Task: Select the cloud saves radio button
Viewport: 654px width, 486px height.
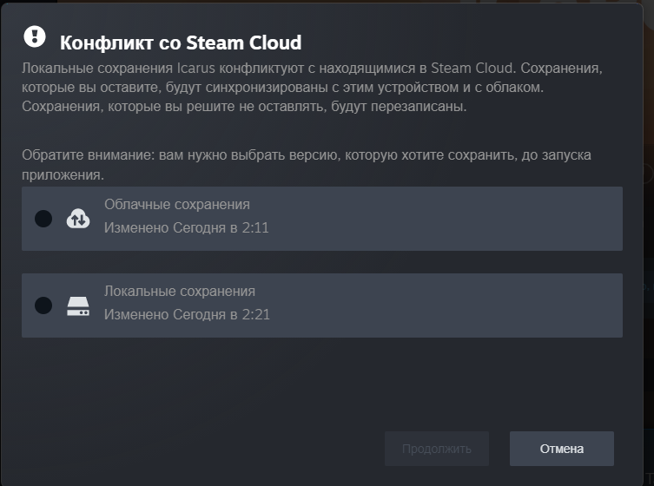Action: 43,219
